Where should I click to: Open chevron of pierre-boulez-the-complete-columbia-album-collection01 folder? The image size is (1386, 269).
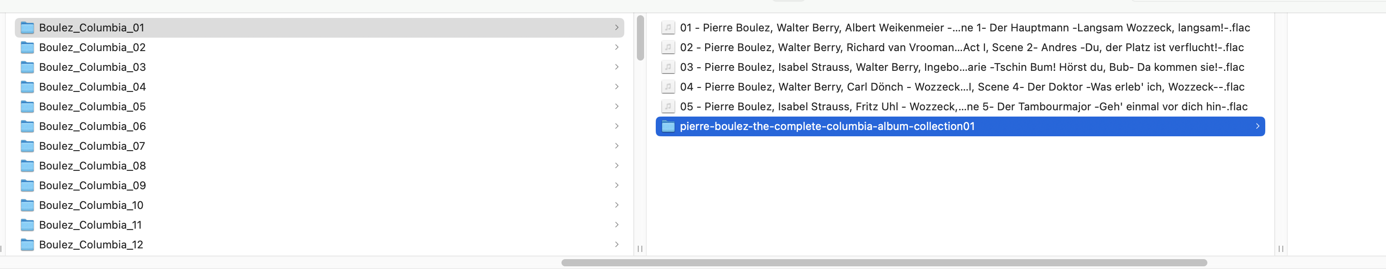click(x=1257, y=126)
